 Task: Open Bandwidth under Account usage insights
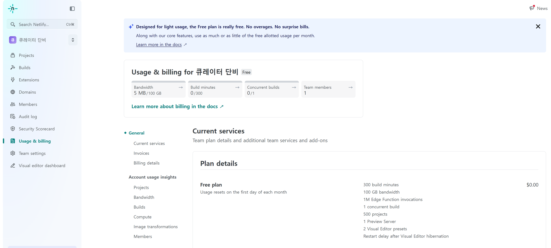point(144,197)
